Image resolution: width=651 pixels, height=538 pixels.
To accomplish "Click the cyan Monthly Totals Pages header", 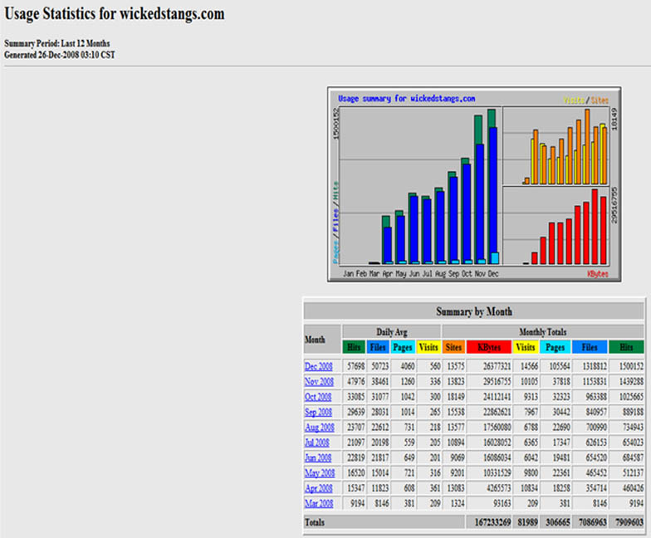I will click(x=555, y=347).
